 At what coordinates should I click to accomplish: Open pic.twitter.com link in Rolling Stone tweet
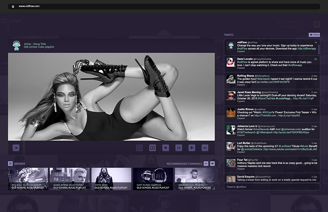pos(273,82)
